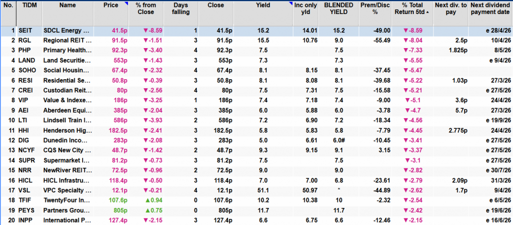Click the blue corner marker on Price header
The width and height of the screenshot is (513, 225).
[x=127, y=4]
